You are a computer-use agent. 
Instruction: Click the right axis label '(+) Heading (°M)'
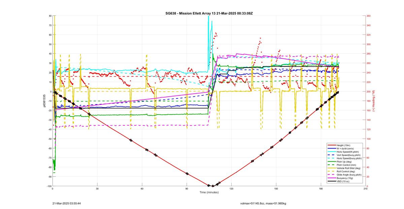[x=373, y=101]
